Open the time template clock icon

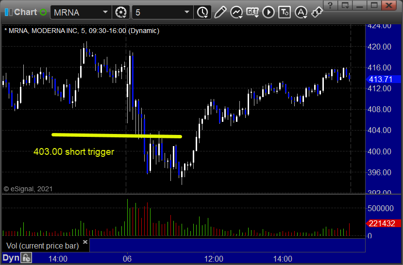point(203,12)
